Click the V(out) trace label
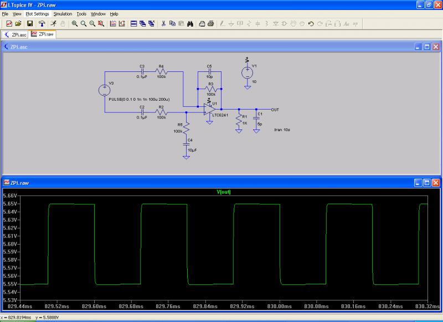 click(x=223, y=192)
